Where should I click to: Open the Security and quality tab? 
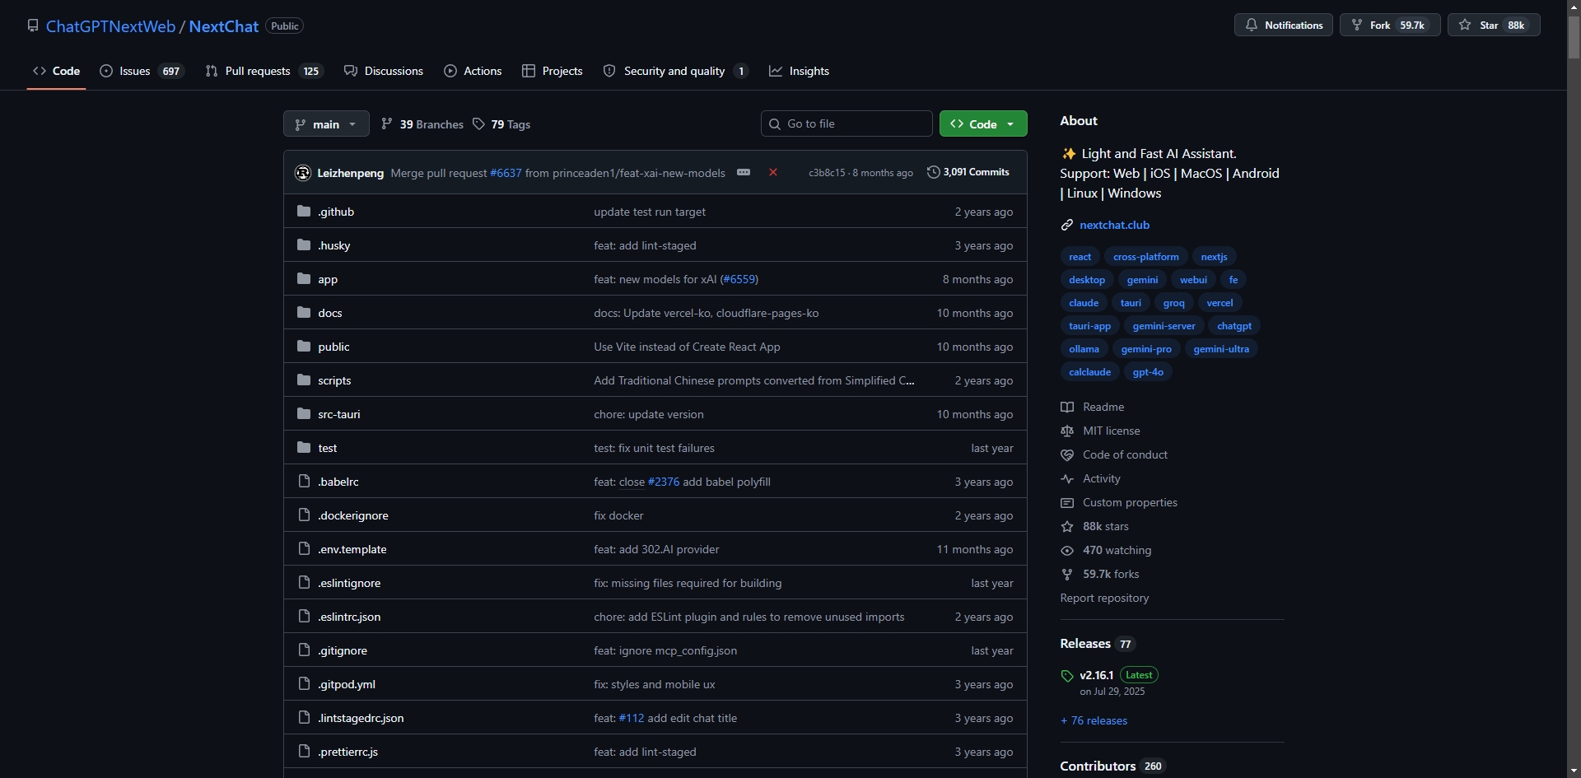675,71
